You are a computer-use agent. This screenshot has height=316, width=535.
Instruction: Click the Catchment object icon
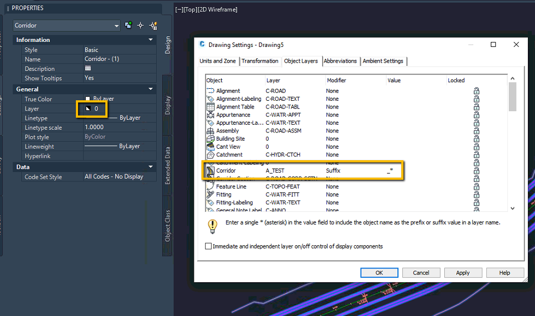211,155
